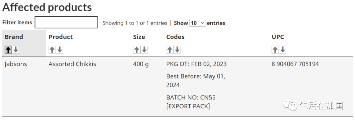Sort Product column ascending arrow

52,50
